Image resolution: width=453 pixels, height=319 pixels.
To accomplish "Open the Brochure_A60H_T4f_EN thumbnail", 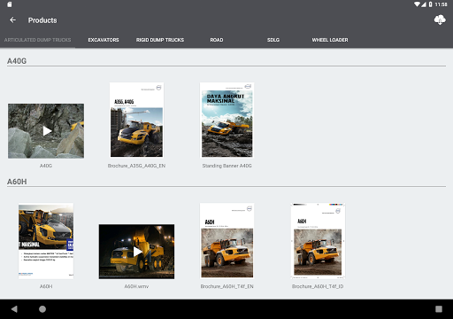I will pyautogui.click(x=227, y=241).
